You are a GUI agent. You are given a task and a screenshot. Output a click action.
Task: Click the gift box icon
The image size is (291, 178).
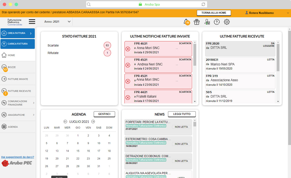coord(197,22)
